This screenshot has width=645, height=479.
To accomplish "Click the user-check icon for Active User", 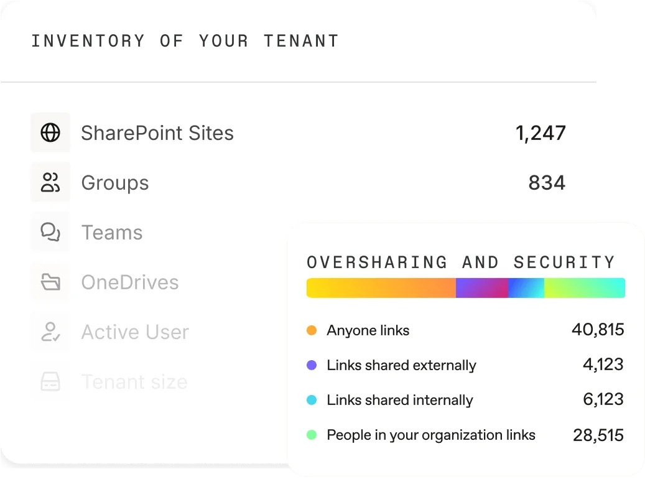I will coord(50,332).
